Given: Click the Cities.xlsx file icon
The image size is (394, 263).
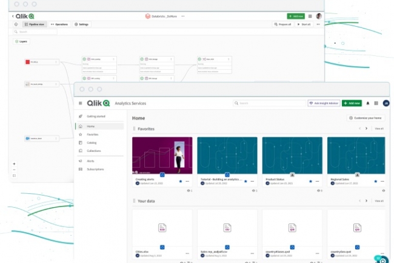Looking at the screenshot, I should pyautogui.click(x=162, y=228).
